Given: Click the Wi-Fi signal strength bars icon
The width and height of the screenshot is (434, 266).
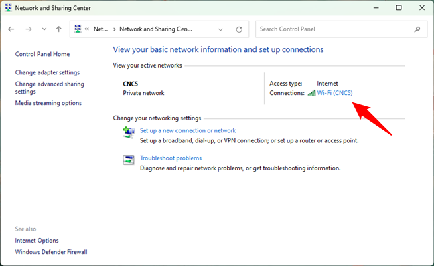Looking at the screenshot, I should (311, 93).
